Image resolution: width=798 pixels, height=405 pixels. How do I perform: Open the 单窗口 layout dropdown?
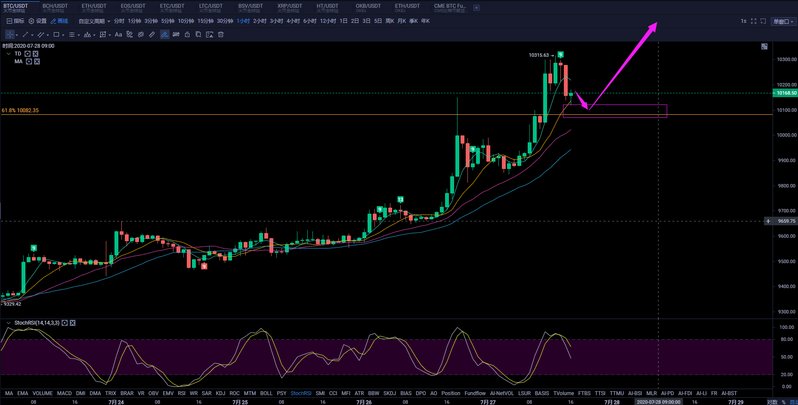click(x=783, y=21)
